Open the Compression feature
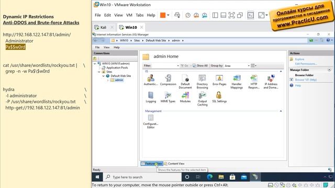The width and height of the screenshot is (335, 188). 168,80
